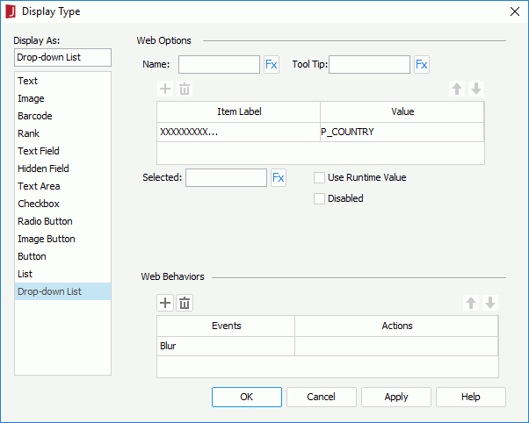Toggle the Disabled checkbox
The image size is (529, 423).
321,198
